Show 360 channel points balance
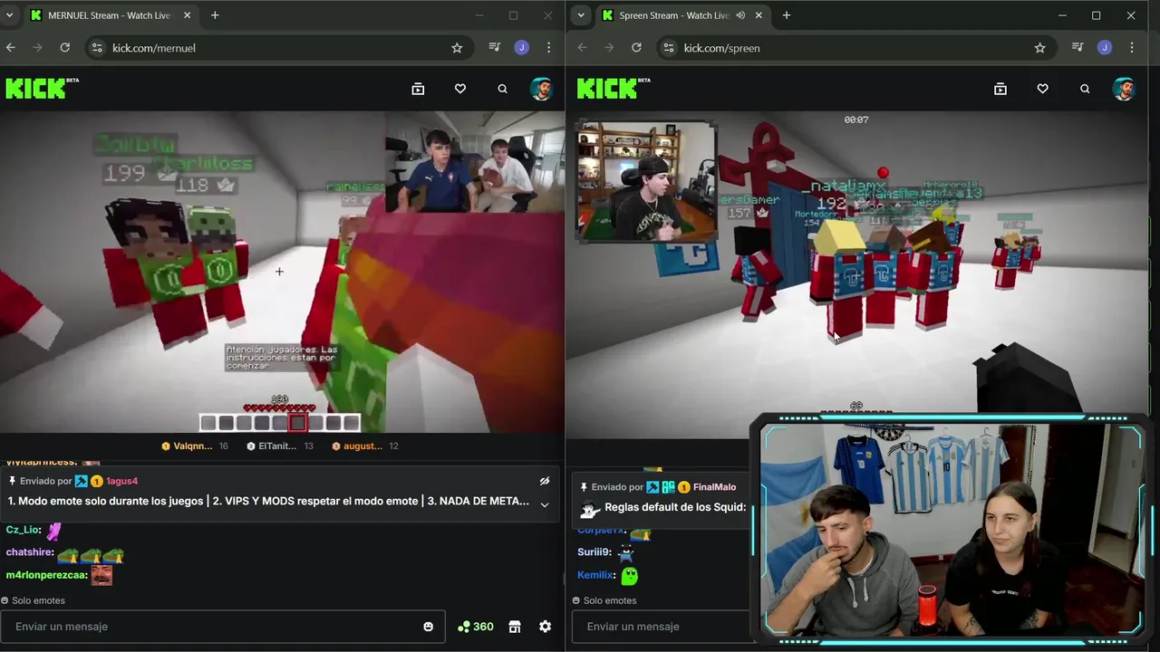The height and width of the screenshot is (652, 1160). click(476, 627)
